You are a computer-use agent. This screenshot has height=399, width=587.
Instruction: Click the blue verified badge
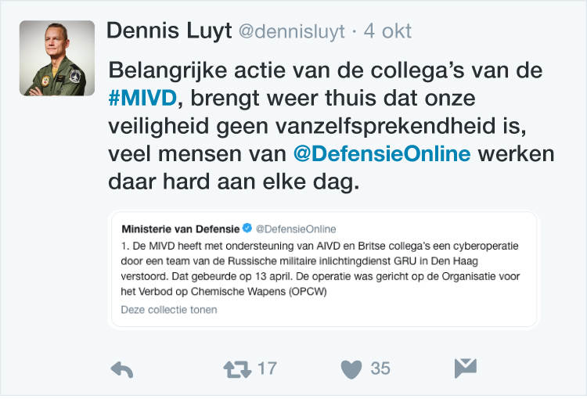click(247, 229)
